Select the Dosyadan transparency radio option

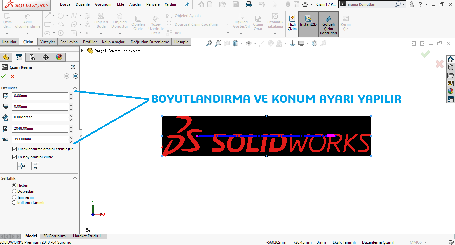click(x=14, y=191)
